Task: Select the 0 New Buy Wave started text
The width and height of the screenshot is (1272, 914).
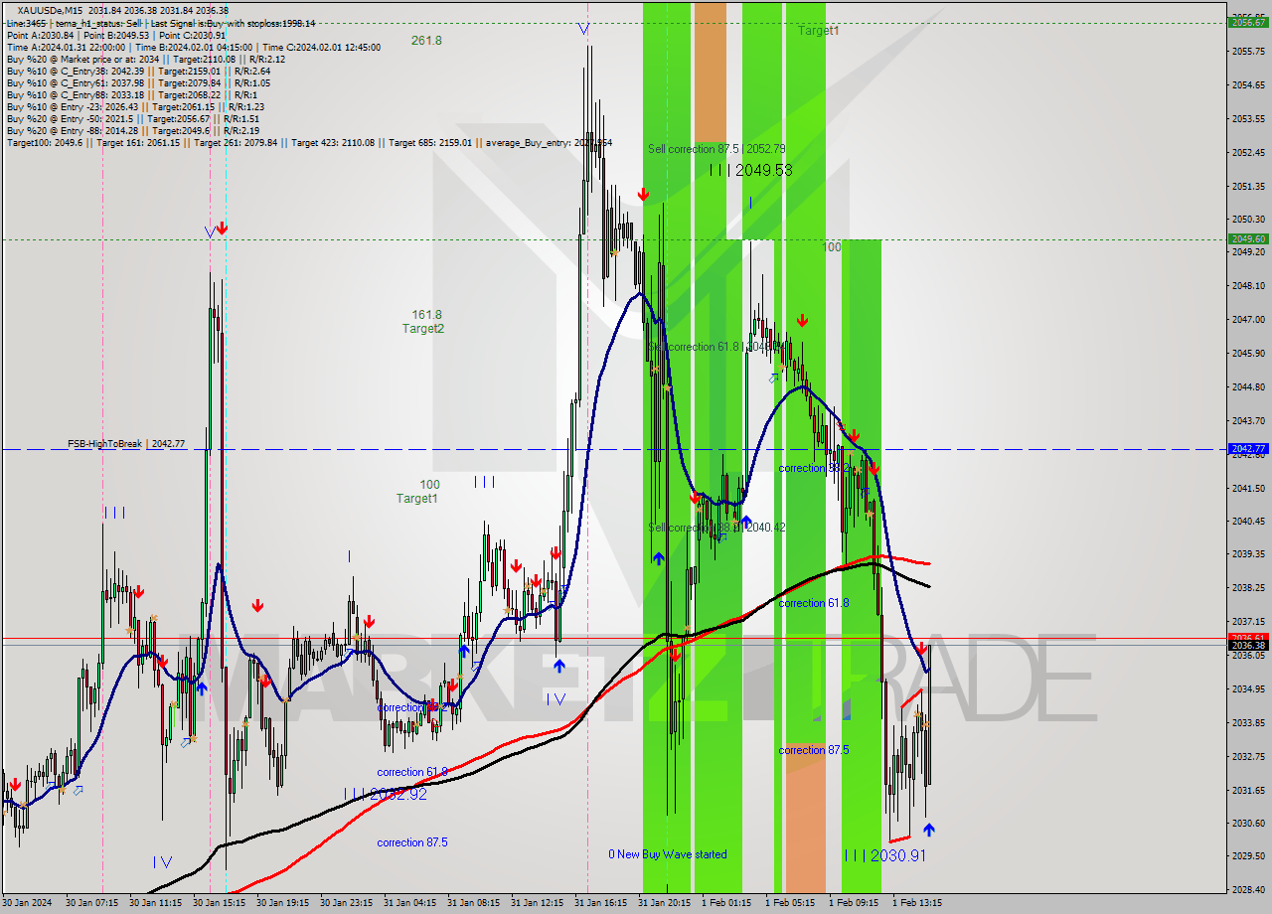Action: point(668,854)
